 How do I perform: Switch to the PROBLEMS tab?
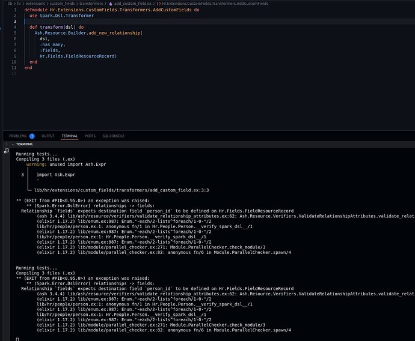[17, 136]
